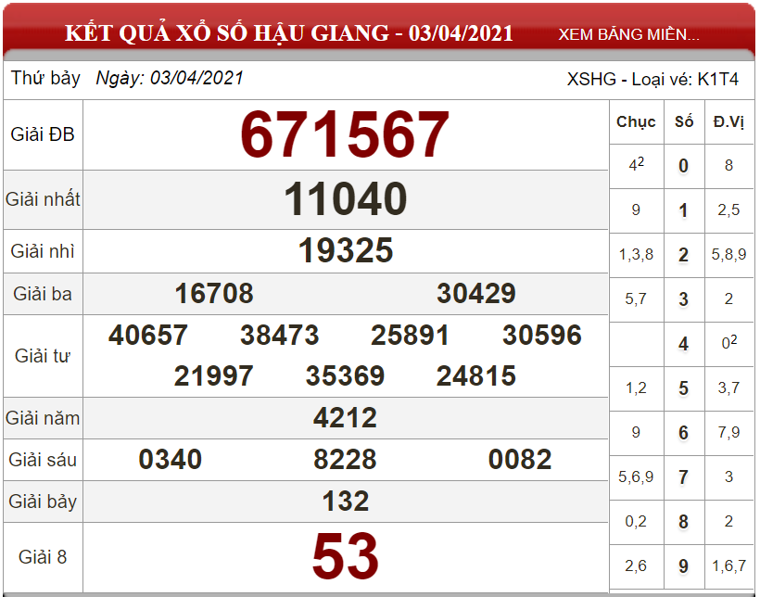The image size is (760, 597).
Task: Select fourth prize number 24815
Action: 476,375
